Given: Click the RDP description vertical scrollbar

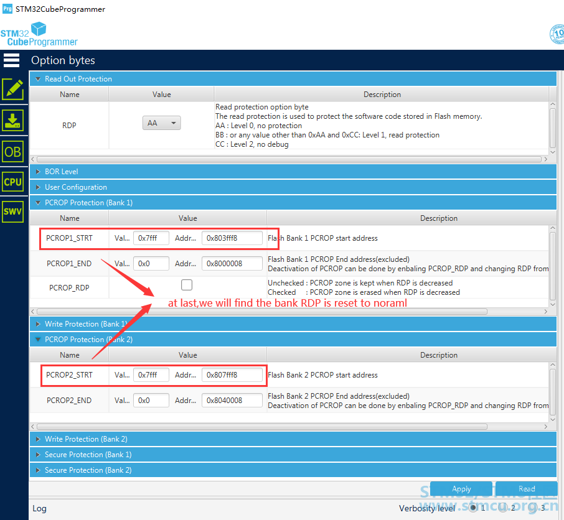Looking at the screenshot, I should click(x=553, y=128).
